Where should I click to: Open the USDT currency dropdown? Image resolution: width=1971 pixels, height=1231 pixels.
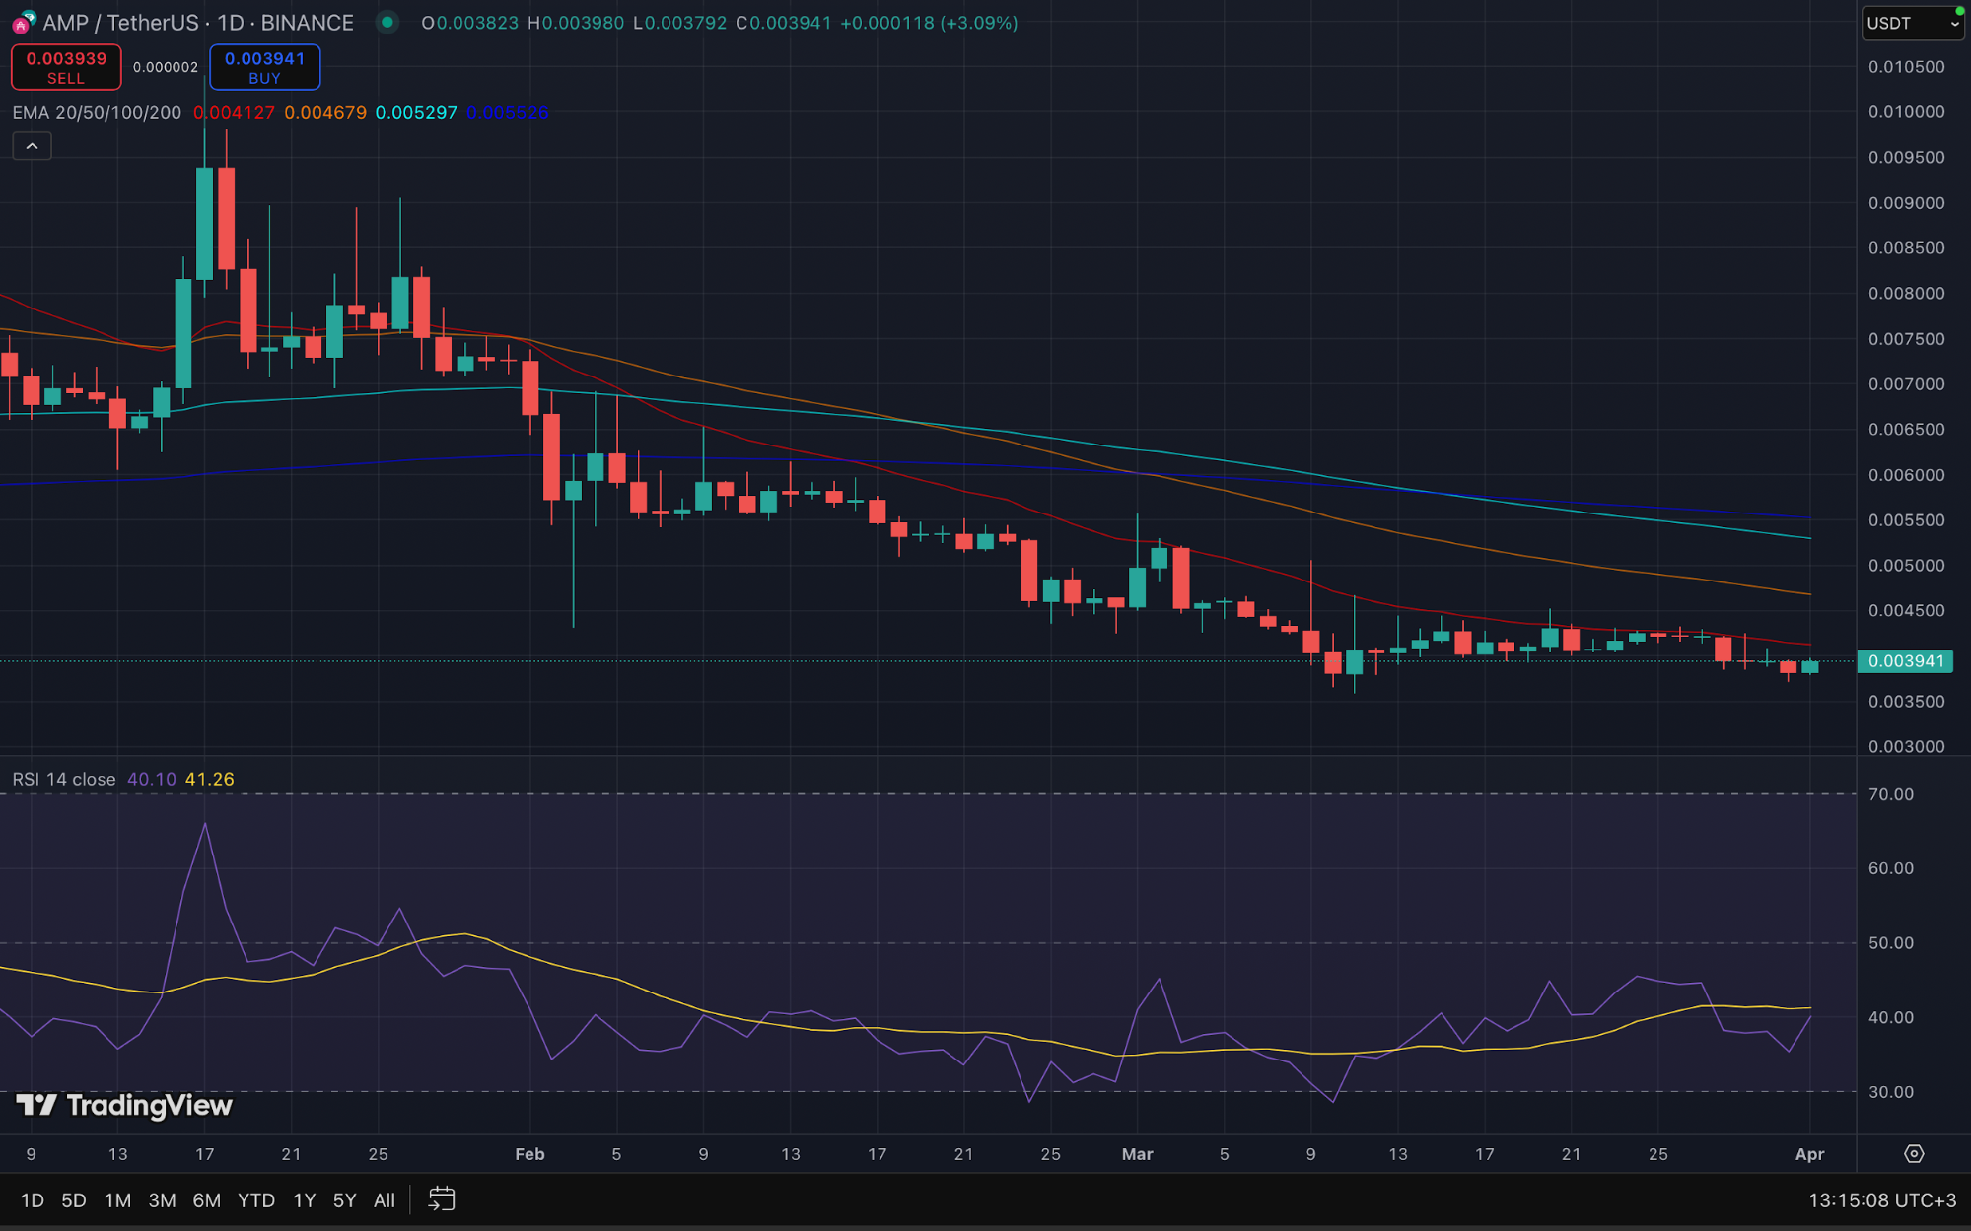[1903, 22]
